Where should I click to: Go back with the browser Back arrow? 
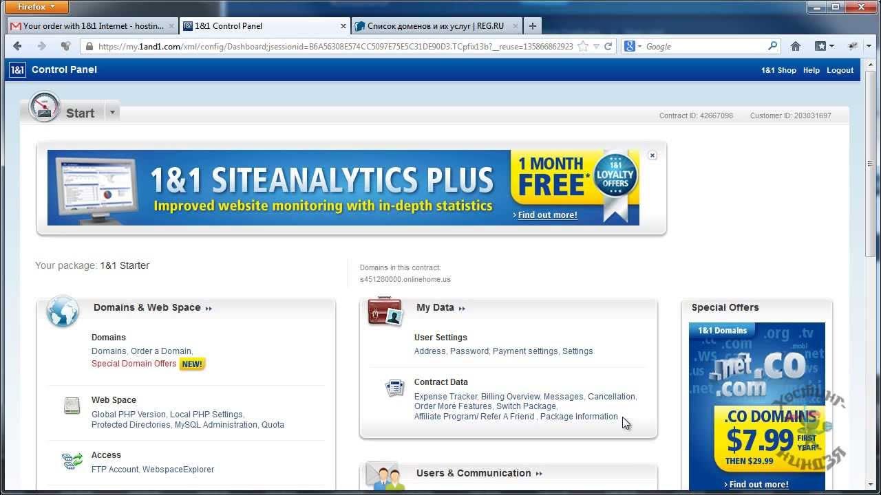[18, 46]
